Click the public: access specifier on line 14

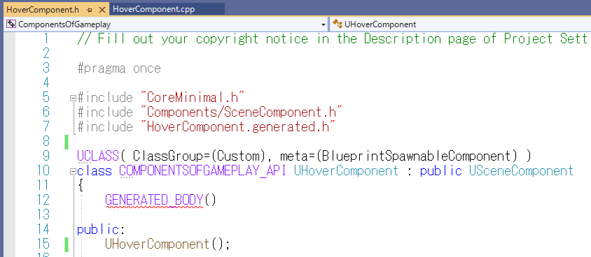[x=101, y=230]
